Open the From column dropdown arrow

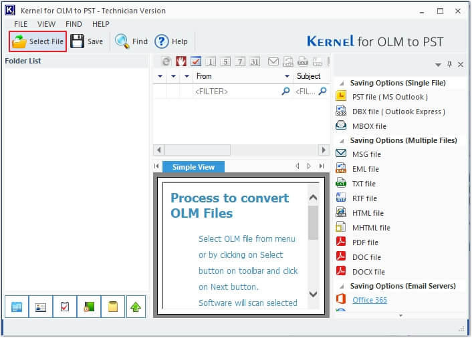[287, 76]
